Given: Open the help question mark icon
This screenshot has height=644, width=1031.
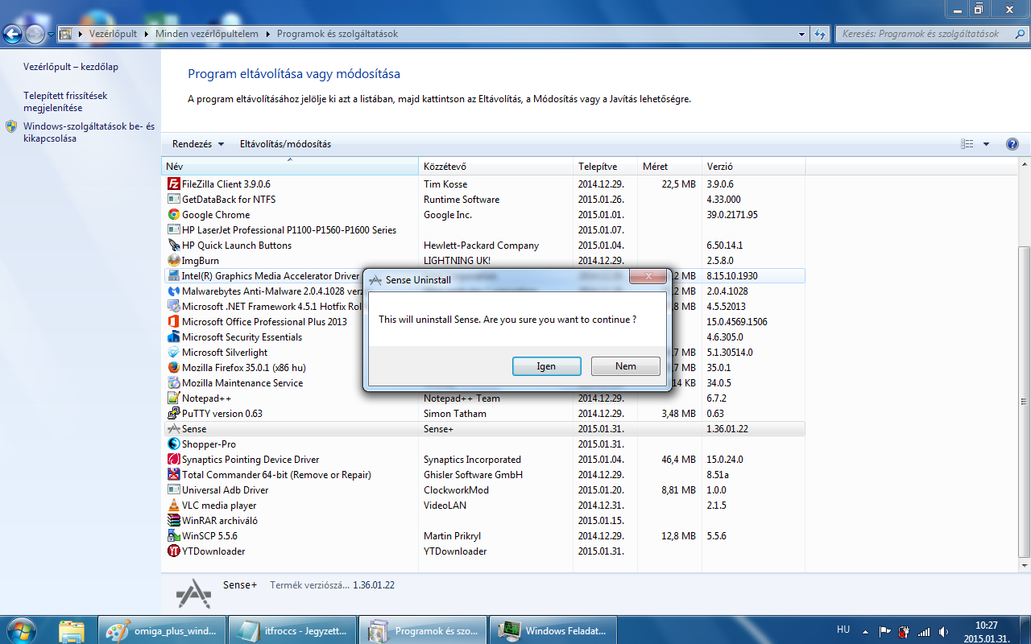Looking at the screenshot, I should (x=1012, y=144).
